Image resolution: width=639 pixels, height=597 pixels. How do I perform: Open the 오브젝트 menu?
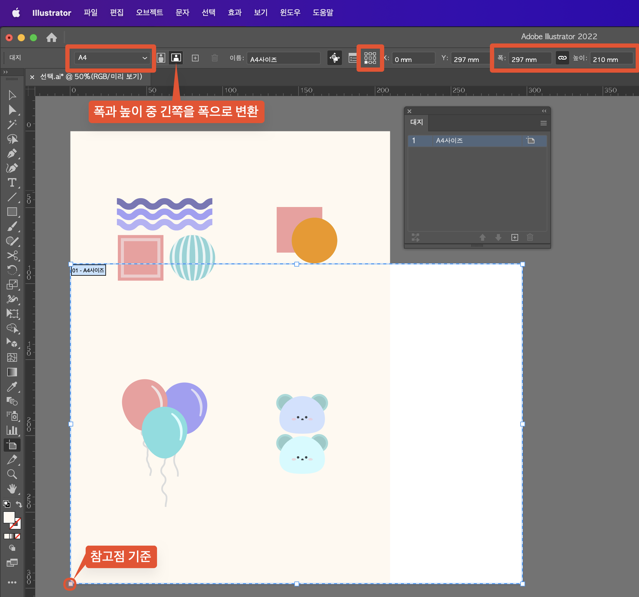149,12
